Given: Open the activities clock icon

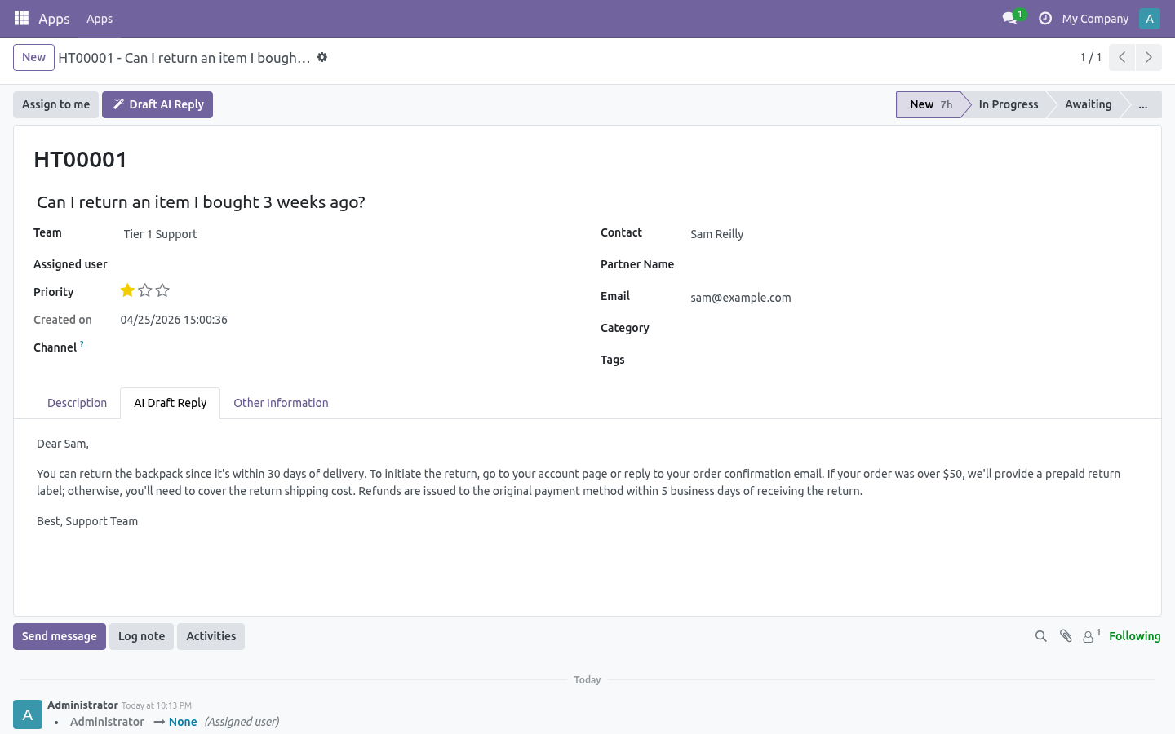Looking at the screenshot, I should 1044,18.
